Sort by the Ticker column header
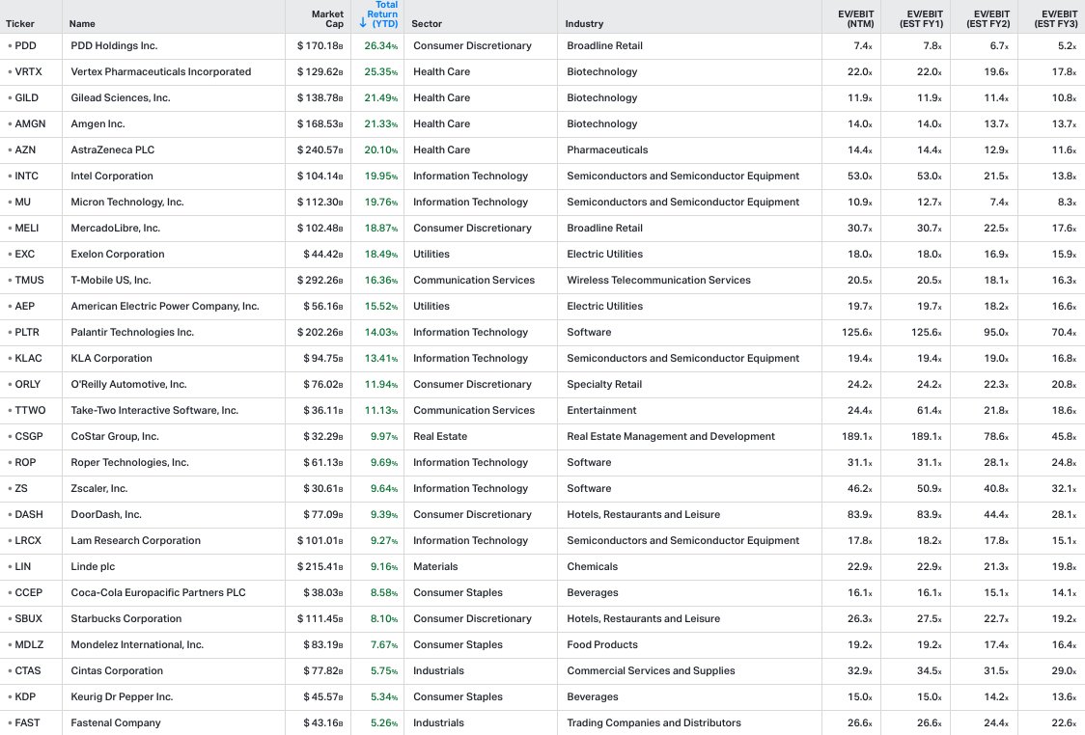1085x735 pixels. pyautogui.click(x=20, y=23)
